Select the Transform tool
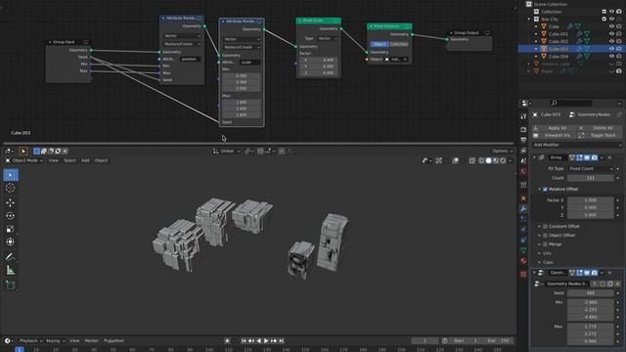626x352 pixels. (x=11, y=242)
